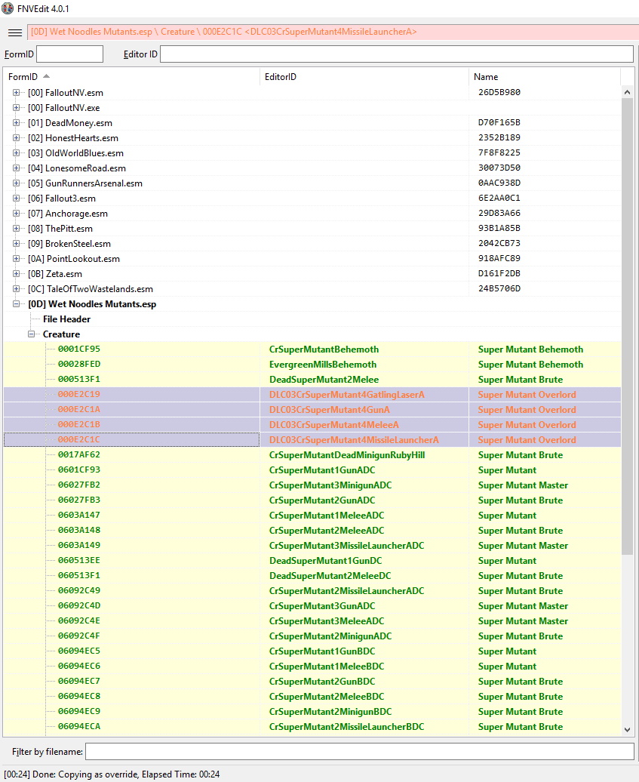Select the File Header entry
The height and width of the screenshot is (782, 639).
pyautogui.click(x=67, y=319)
